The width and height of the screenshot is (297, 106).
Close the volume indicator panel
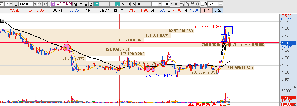(295, 87)
